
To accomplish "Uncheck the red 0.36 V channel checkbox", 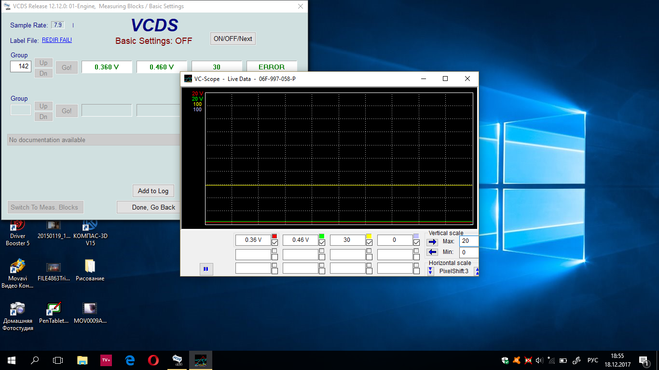I will coord(275,243).
